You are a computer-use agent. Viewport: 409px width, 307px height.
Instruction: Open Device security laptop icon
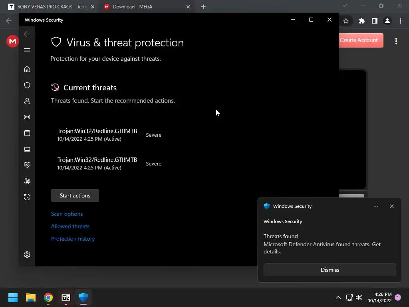click(27, 149)
